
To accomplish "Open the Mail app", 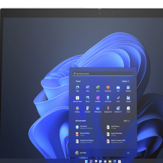I will (x=118, y=89).
